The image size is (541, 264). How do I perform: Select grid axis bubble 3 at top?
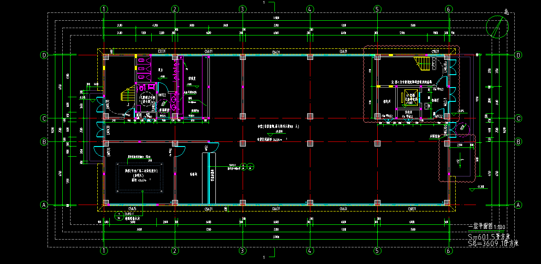point(242,9)
